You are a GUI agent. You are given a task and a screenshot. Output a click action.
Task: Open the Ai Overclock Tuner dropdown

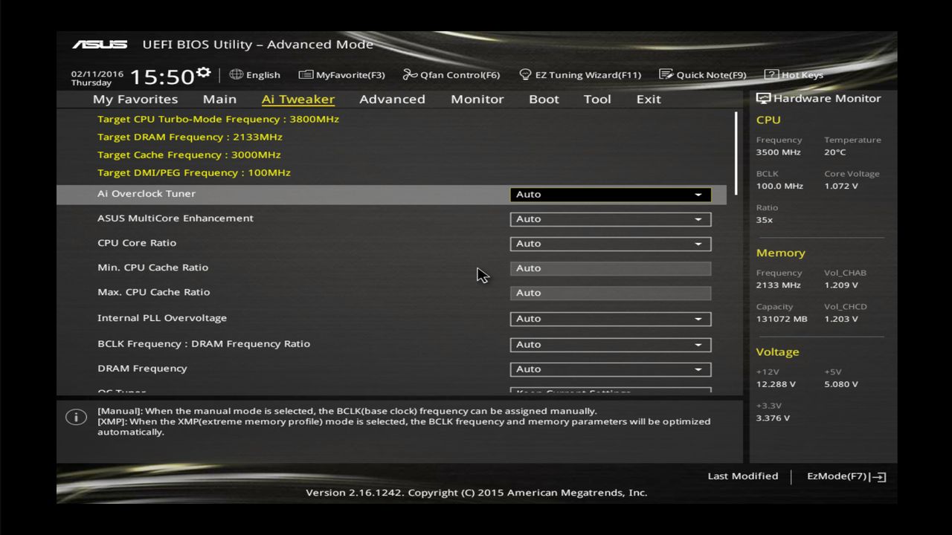coord(611,194)
